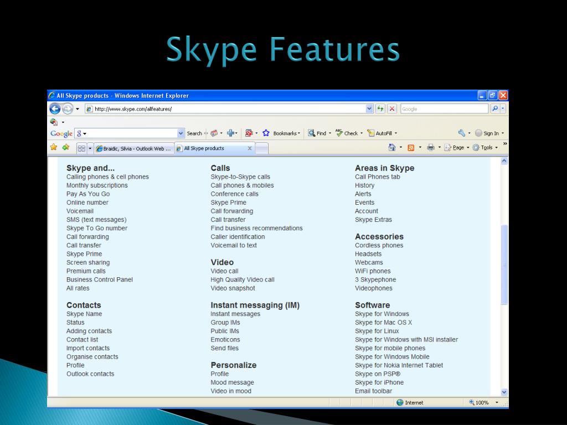Click the Business Control Panel link
Image resolution: width=567 pixels, height=425 pixels.
(100, 279)
